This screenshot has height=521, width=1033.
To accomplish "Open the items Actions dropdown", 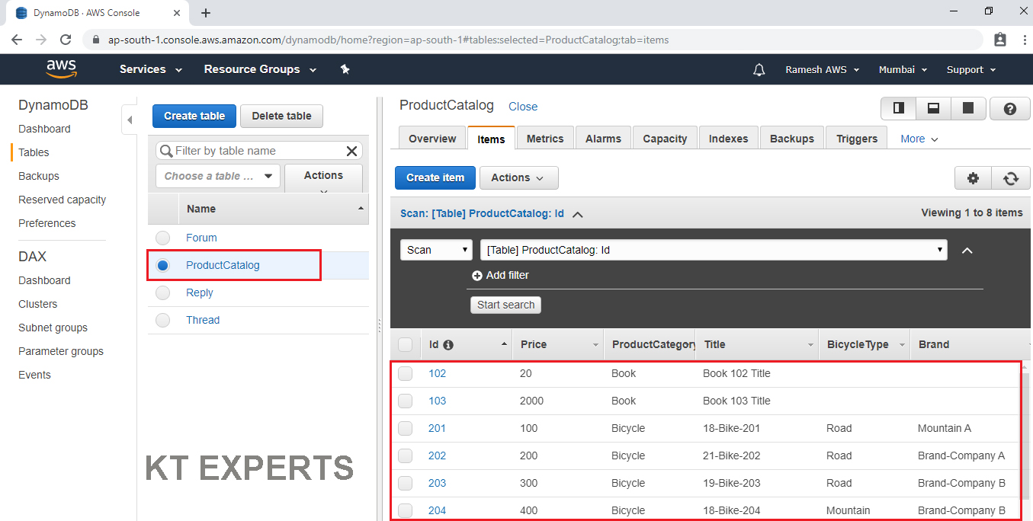I will pos(518,178).
